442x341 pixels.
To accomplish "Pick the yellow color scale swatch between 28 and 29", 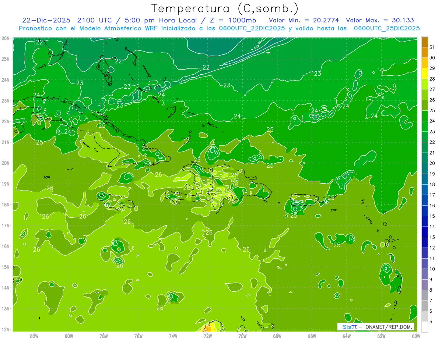I will point(425,74).
